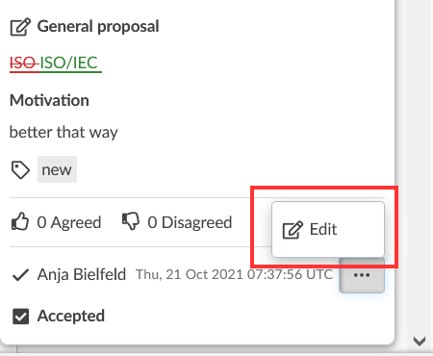Screen dimensions: 433x356
Task: Open the three-dots more options button
Action: point(362,275)
